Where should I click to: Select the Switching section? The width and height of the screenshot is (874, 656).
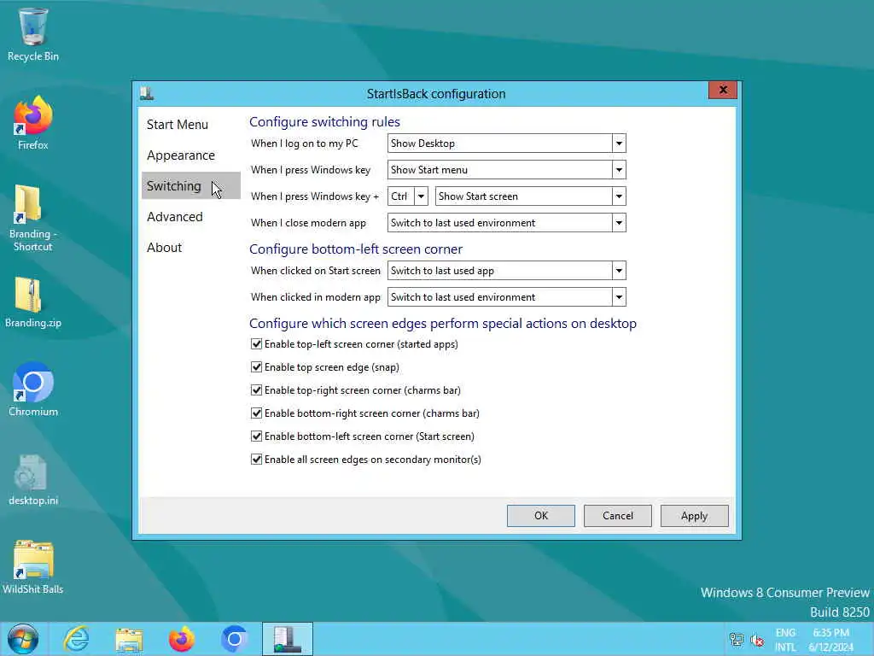click(x=190, y=185)
